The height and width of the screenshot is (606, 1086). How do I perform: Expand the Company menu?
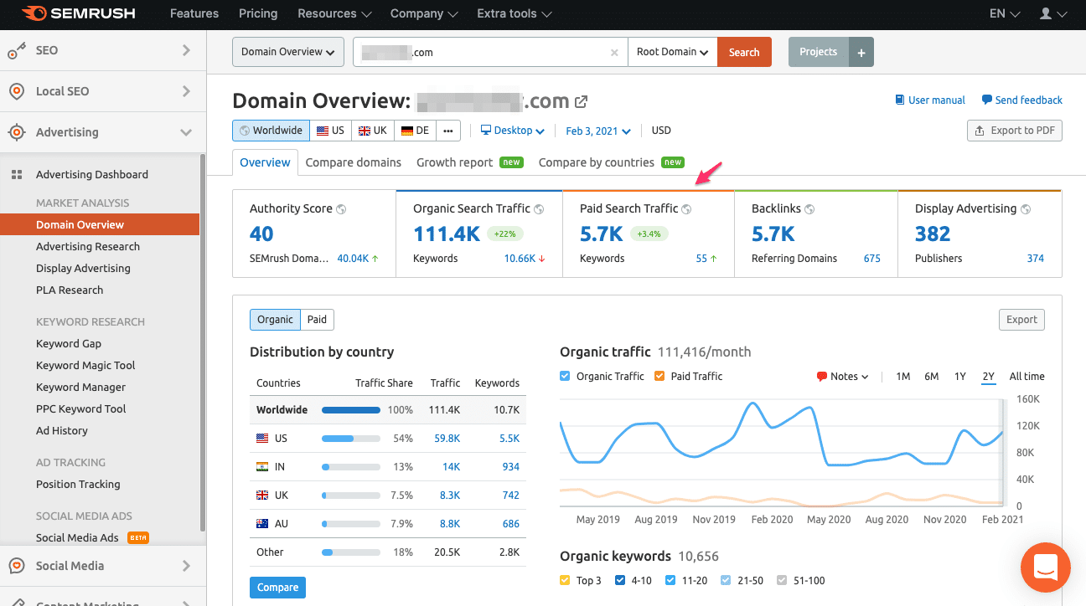pos(424,14)
